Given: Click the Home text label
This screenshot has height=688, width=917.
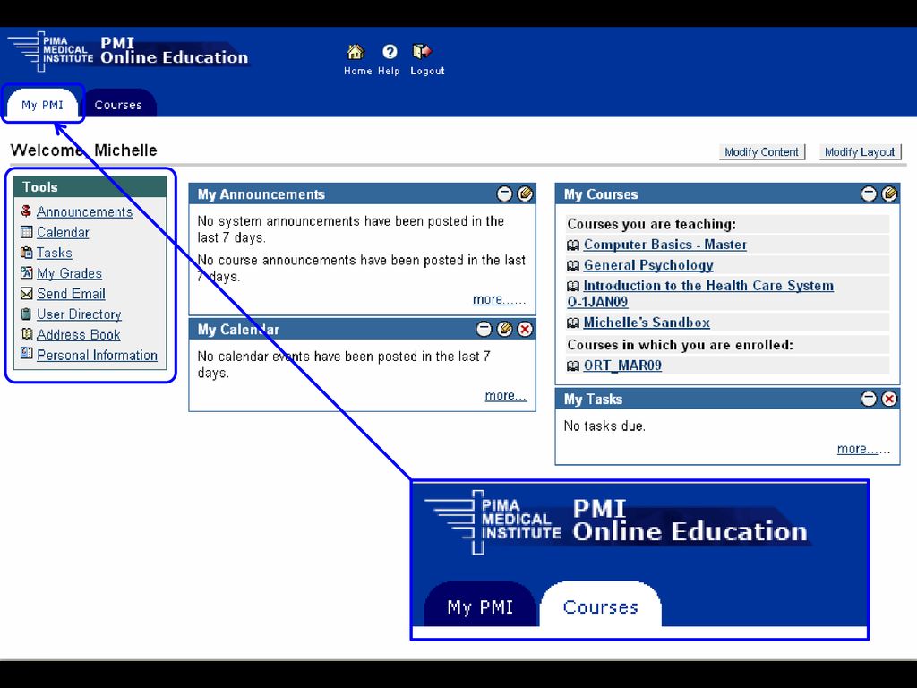Looking at the screenshot, I should [358, 71].
